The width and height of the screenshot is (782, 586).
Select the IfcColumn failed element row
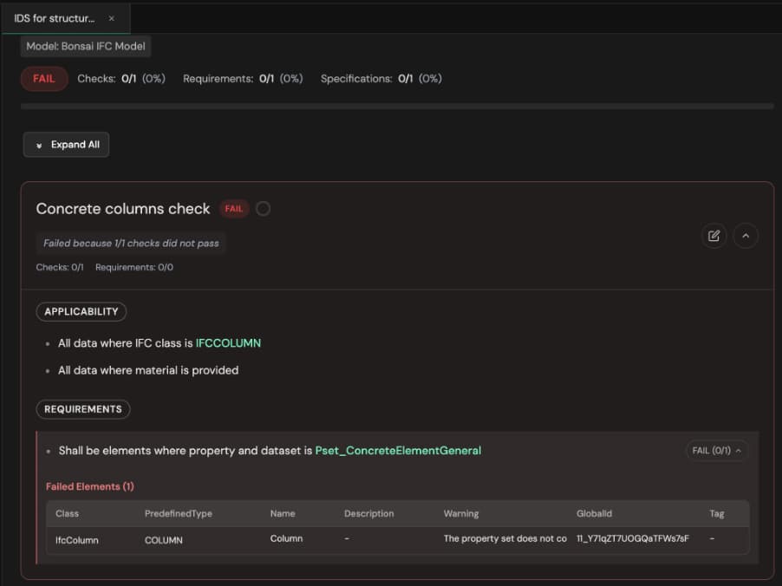pos(77,540)
